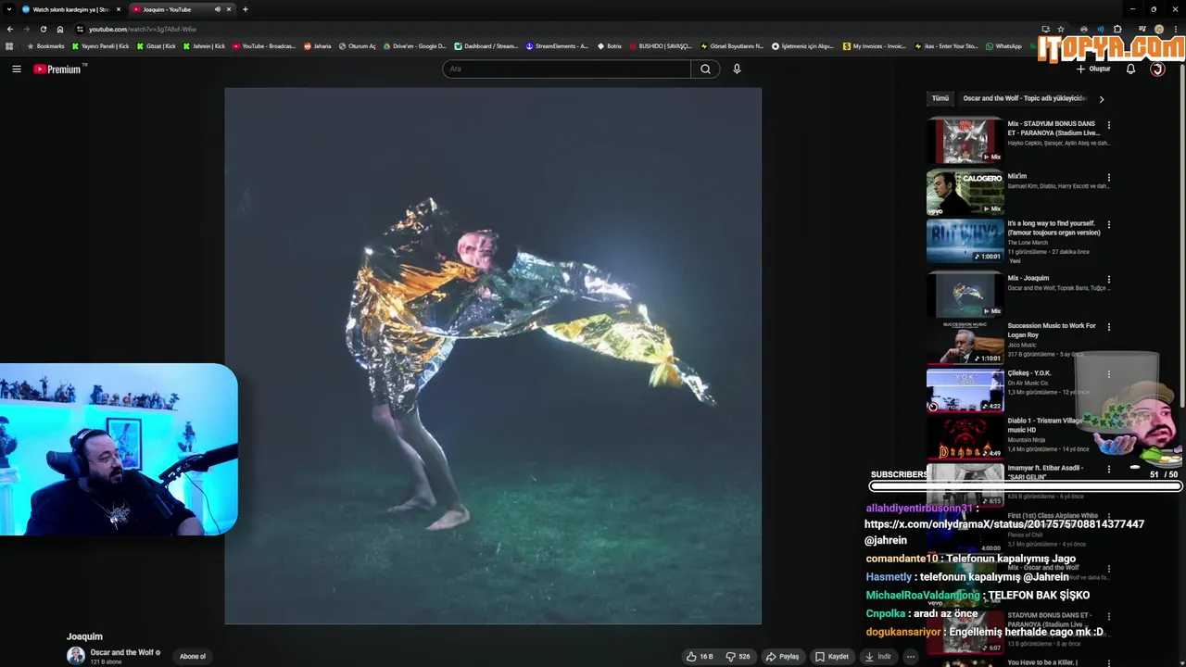Click the Oscar and the Wolf channel name
This screenshot has width=1186, height=667.
pyautogui.click(x=121, y=652)
